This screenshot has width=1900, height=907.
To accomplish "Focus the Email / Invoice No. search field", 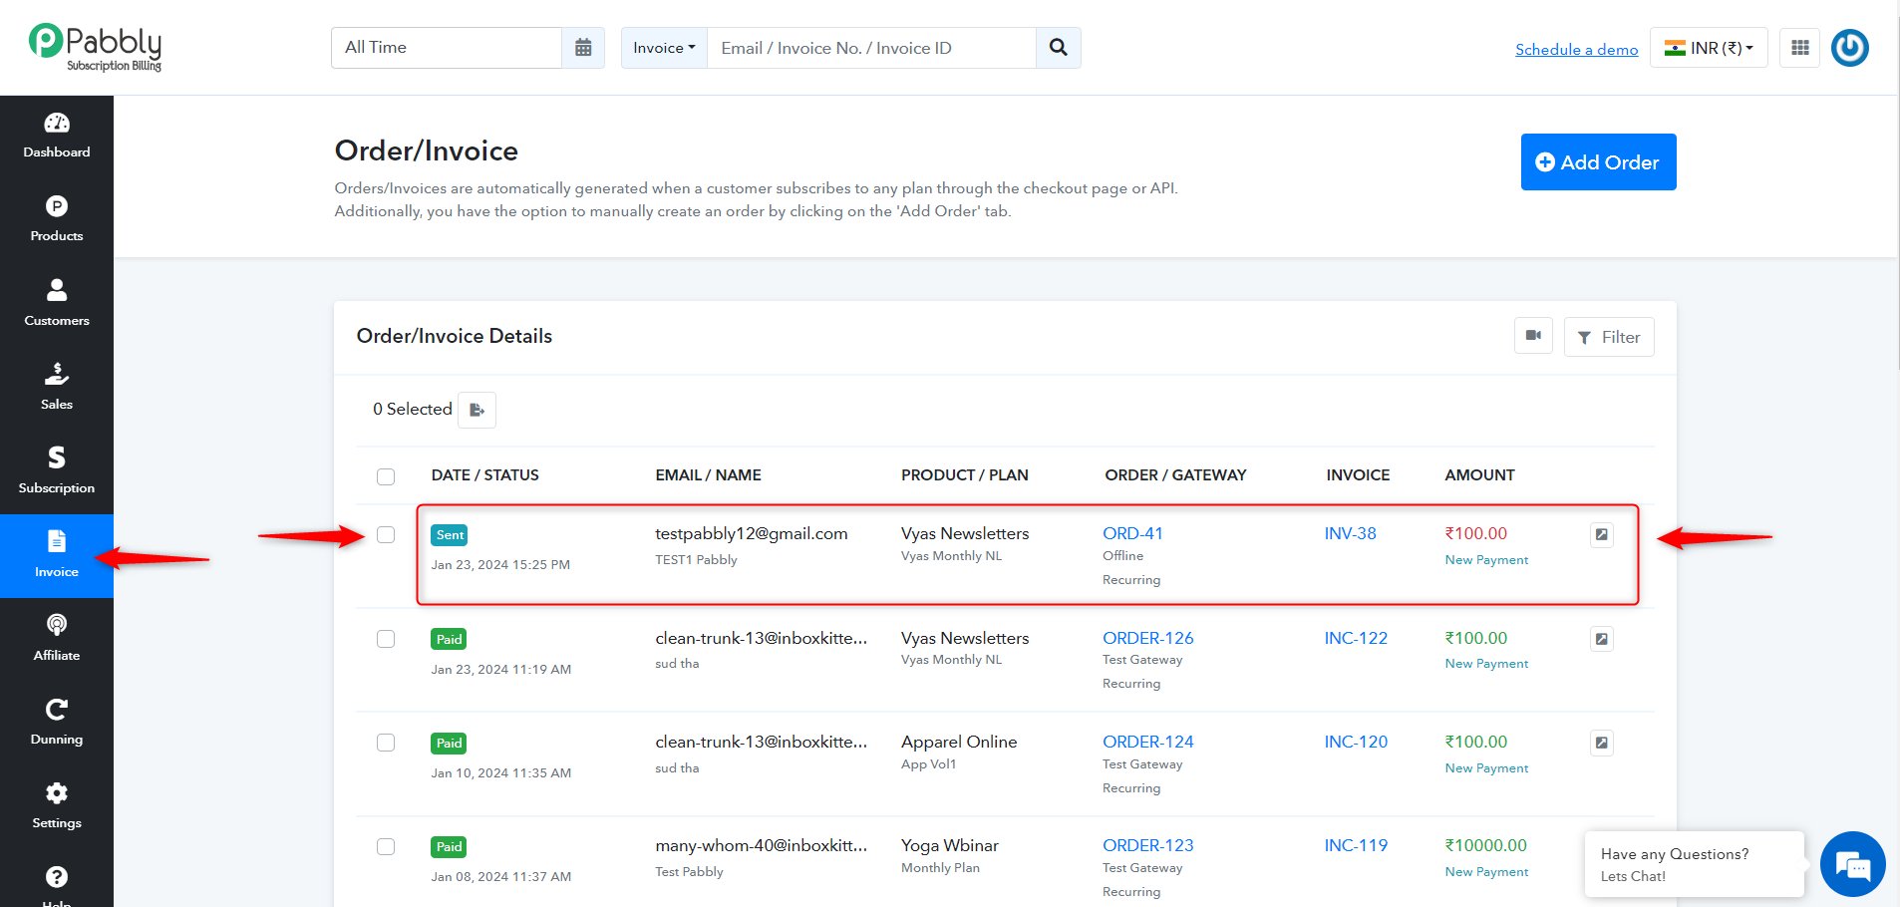I will (871, 48).
